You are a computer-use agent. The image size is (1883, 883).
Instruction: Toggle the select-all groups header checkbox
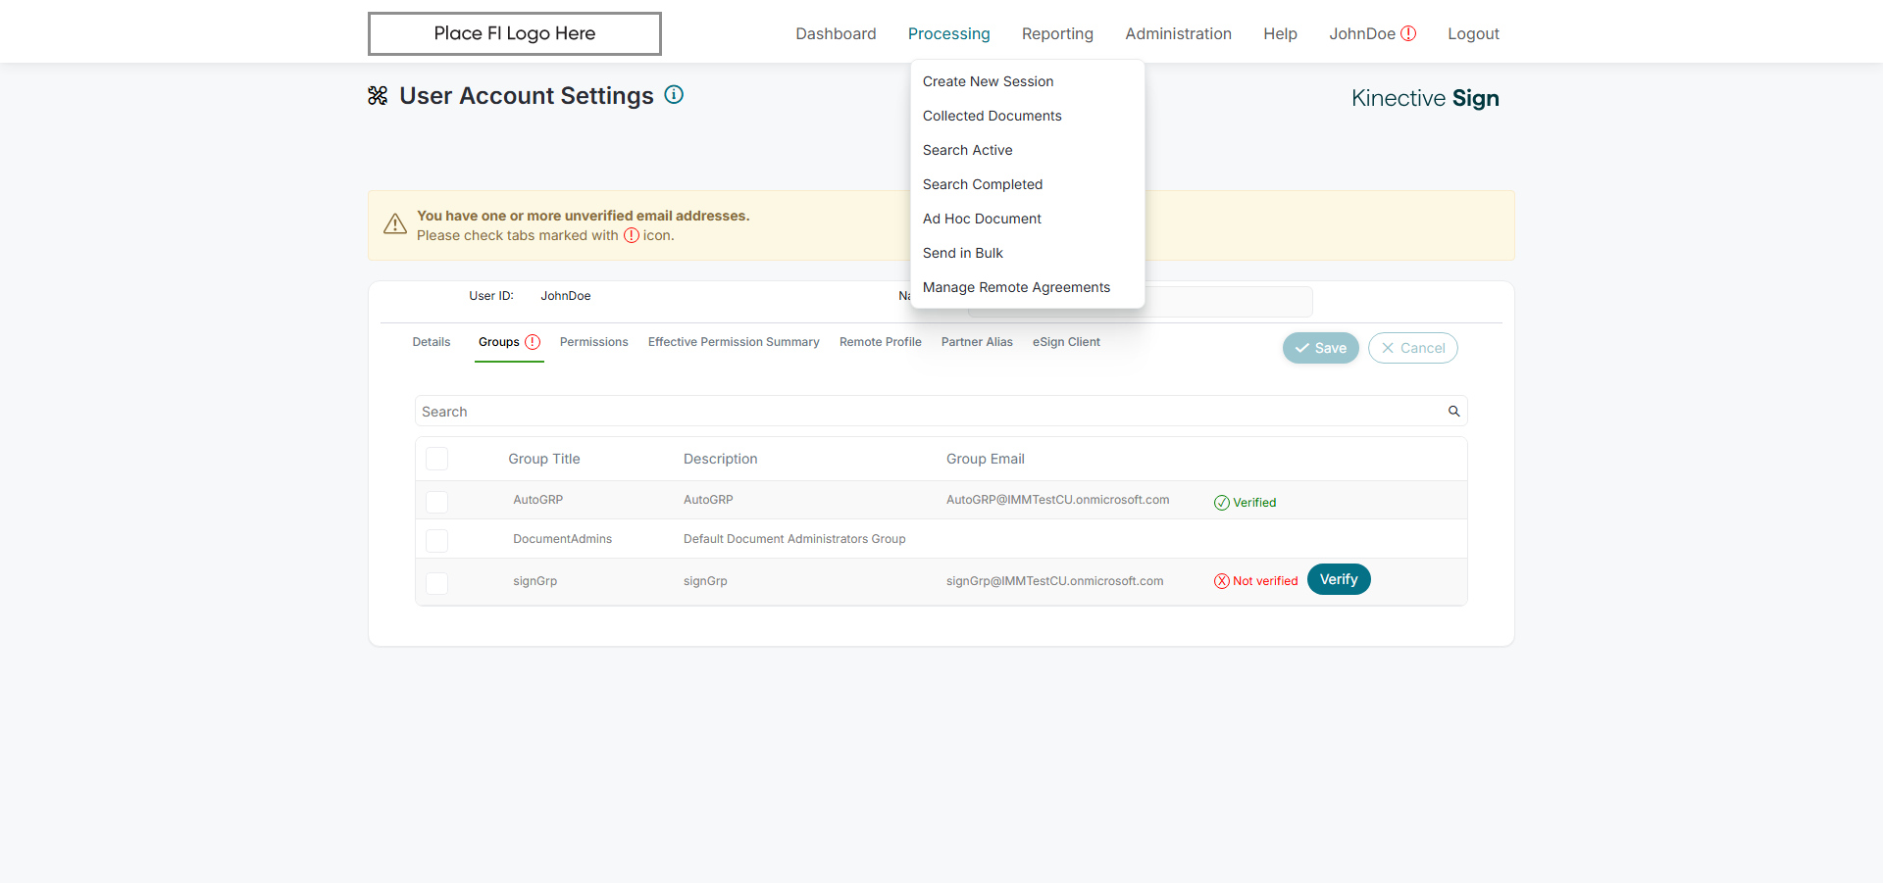tap(437, 459)
